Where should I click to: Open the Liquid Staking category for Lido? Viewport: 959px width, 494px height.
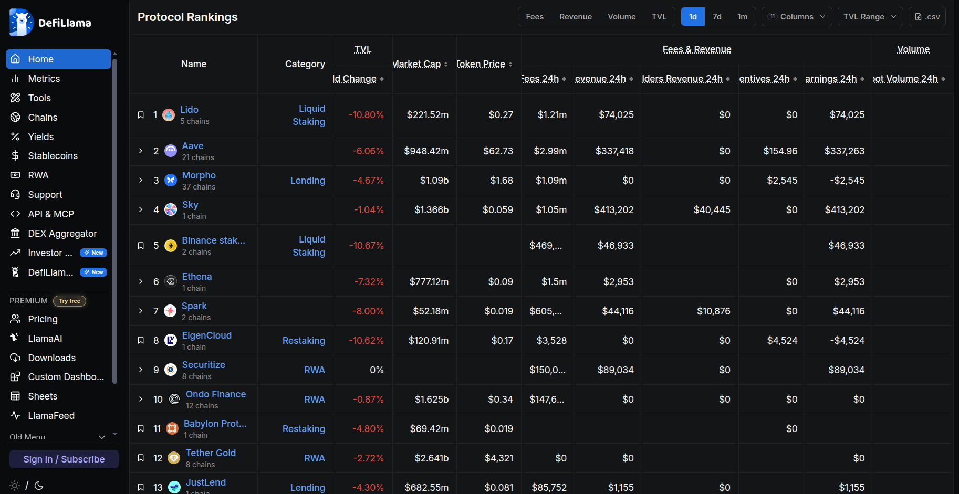pos(309,115)
